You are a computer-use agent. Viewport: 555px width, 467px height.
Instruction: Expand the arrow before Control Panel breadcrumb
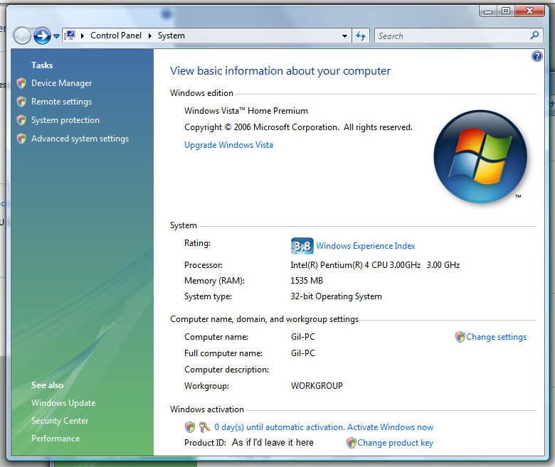point(83,36)
